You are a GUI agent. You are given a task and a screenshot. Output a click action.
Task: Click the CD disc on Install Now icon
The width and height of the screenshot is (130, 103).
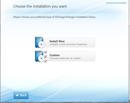coord(41,44)
